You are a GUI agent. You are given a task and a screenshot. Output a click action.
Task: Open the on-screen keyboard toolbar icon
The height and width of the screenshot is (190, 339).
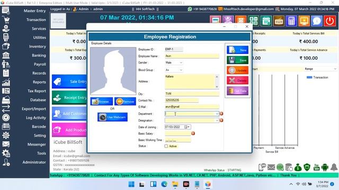pos(279,21)
